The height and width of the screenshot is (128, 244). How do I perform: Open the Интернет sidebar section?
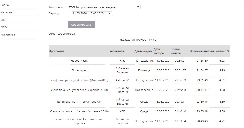[x=7, y=12]
